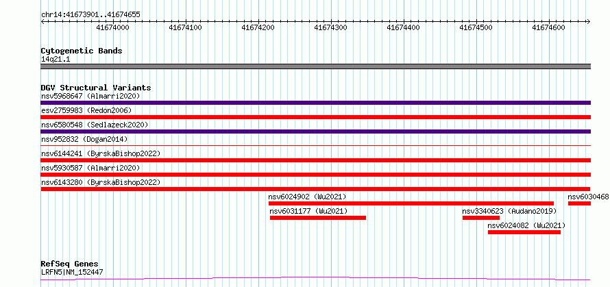Click the red bar of nsv6024082

[524, 232]
